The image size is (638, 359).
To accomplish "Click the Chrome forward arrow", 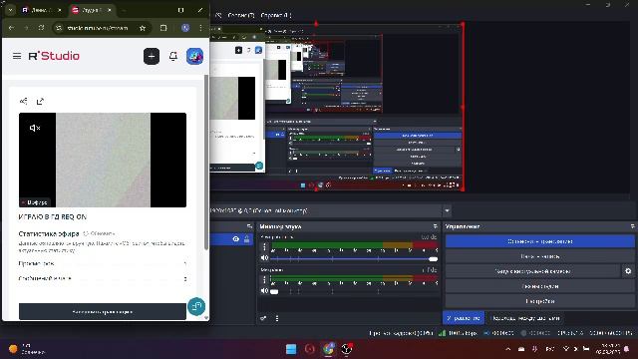I will click(x=26, y=28).
